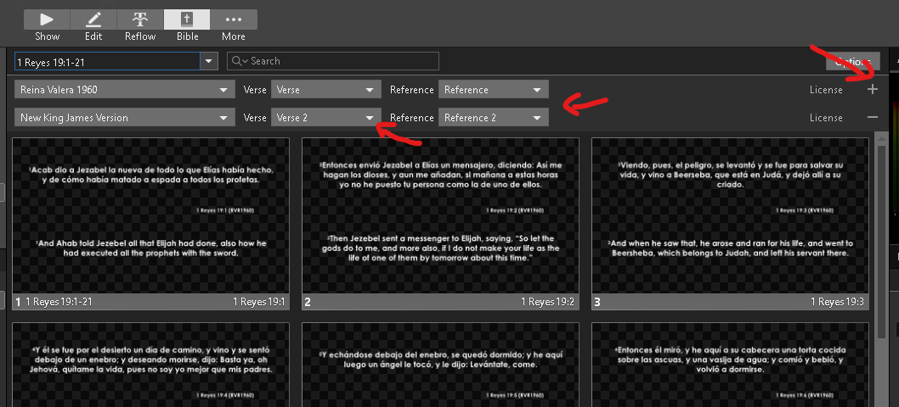Click the plus icon to add translation

tap(873, 89)
